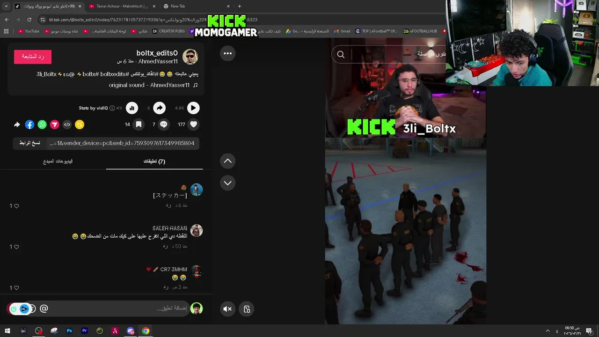Open SALEH HASAN's commenter avatar
This screenshot has width=599, height=337.
coord(197,231)
